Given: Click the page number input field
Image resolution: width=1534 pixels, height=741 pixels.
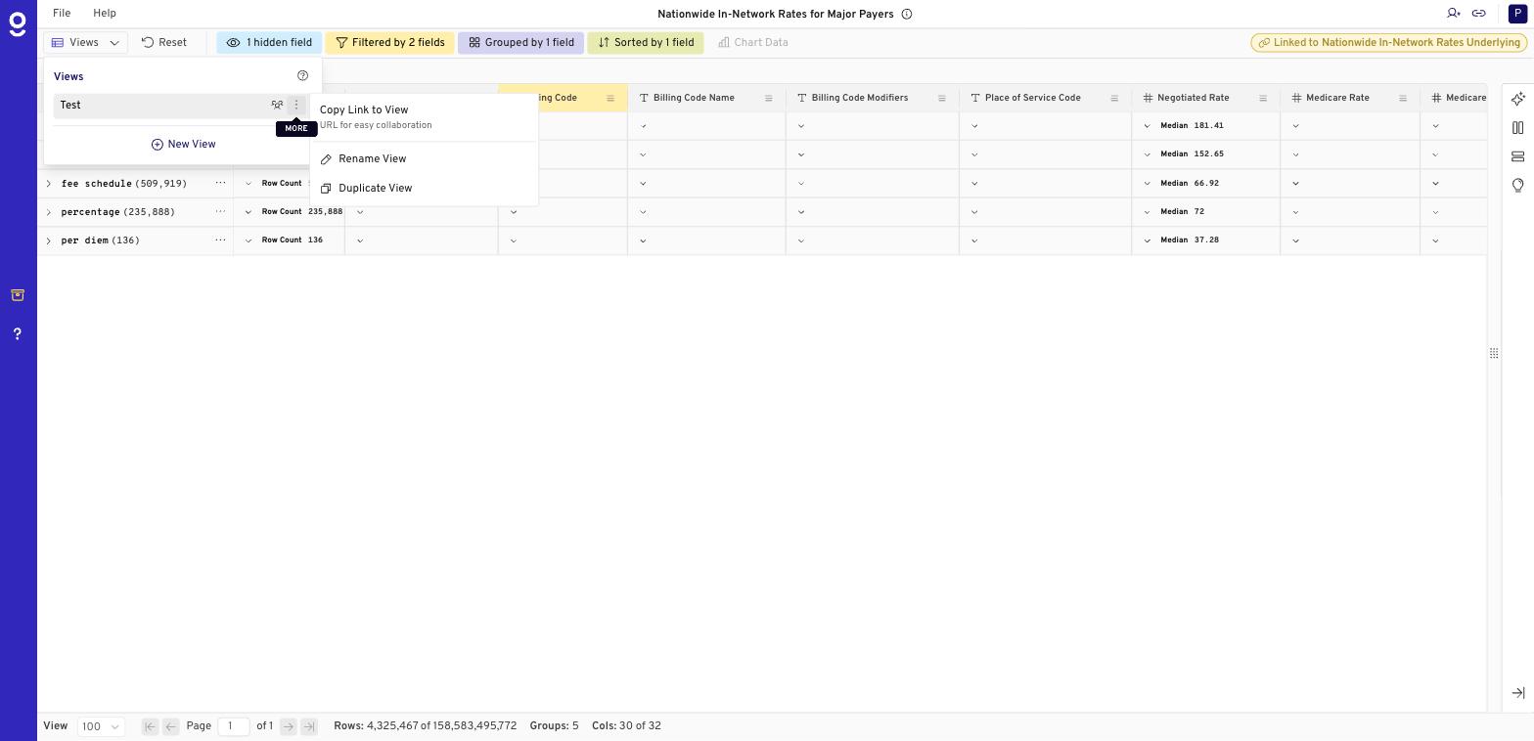Looking at the screenshot, I should tap(233, 726).
